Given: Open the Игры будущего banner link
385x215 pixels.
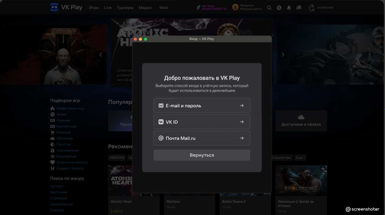Looking at the screenshot, I should pos(211,7).
